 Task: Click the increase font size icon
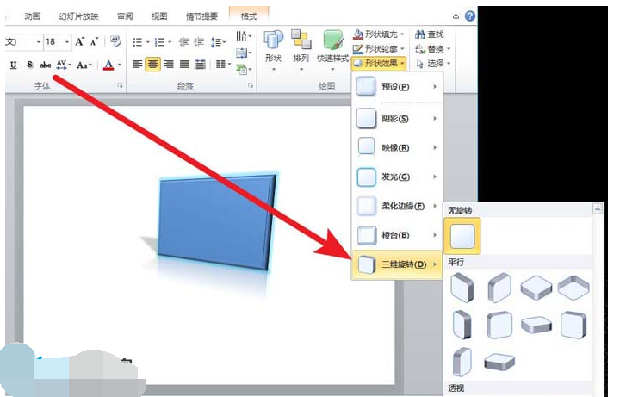click(x=79, y=41)
